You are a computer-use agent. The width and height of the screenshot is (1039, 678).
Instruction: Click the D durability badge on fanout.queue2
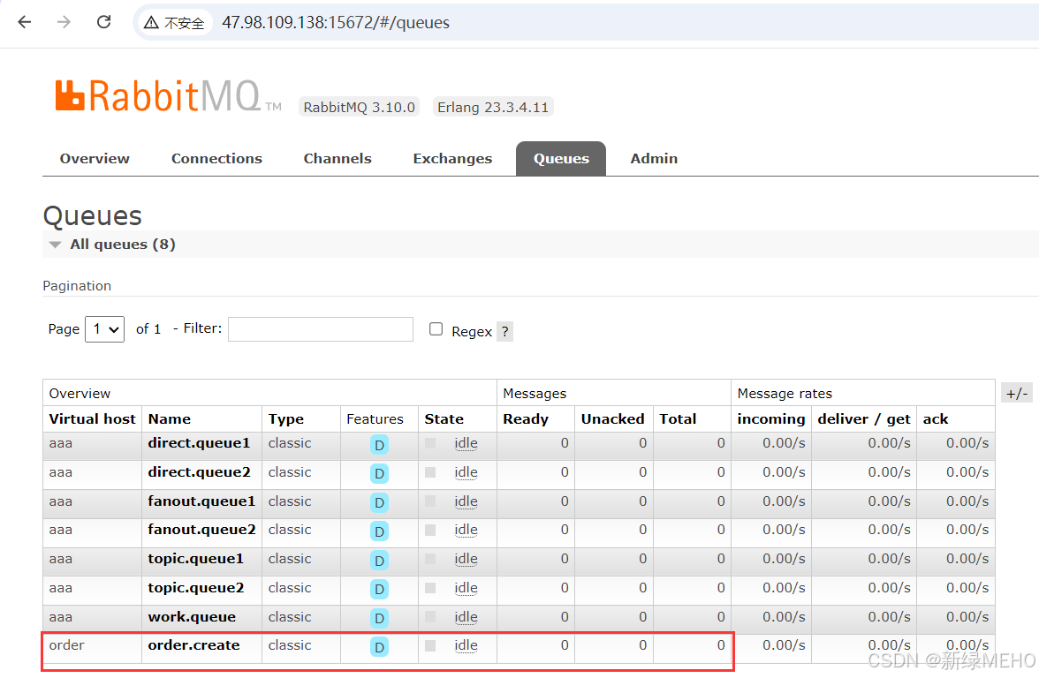378,531
